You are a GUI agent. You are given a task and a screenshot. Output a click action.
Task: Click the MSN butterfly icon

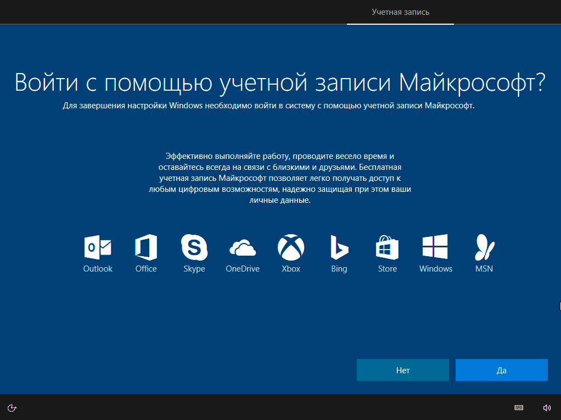click(484, 247)
